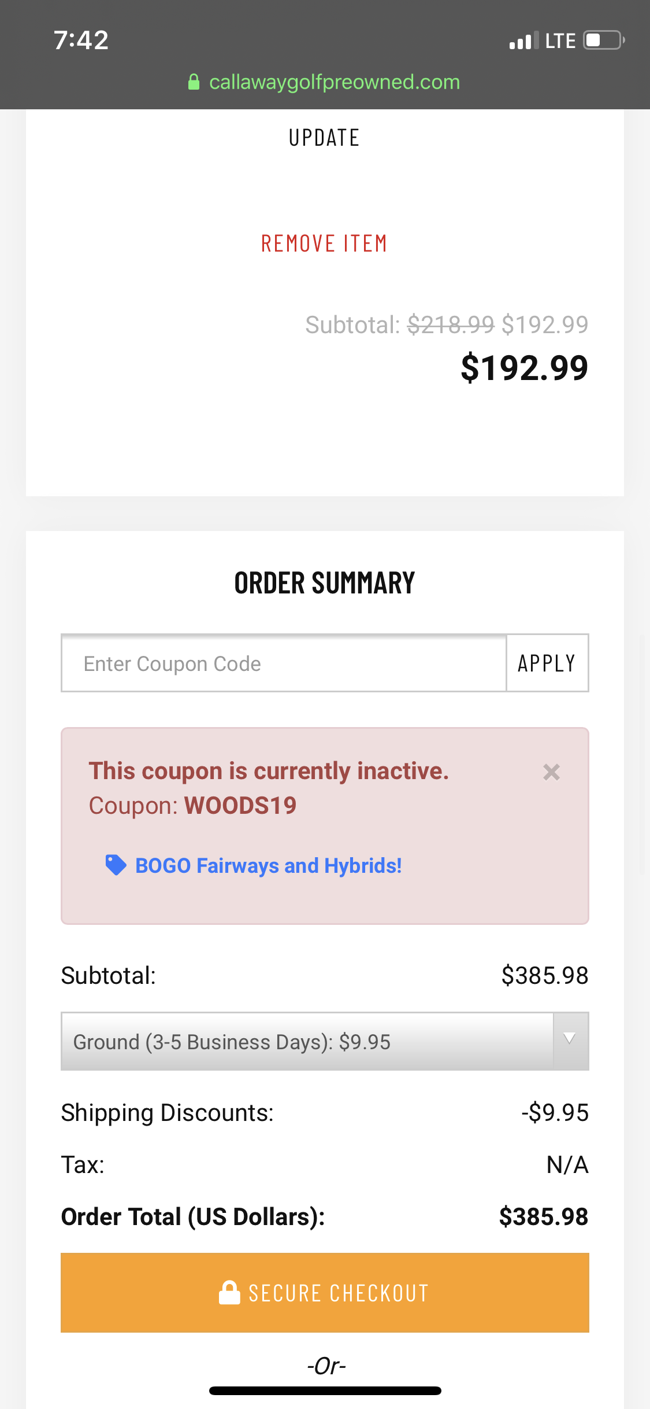Focus the Enter Coupon Code field
Image resolution: width=650 pixels, height=1409 pixels.
click(x=284, y=663)
